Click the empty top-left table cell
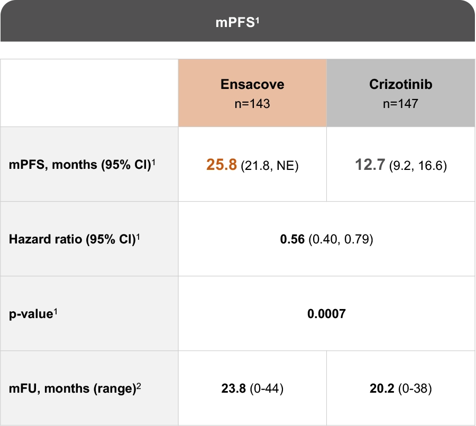The height and width of the screenshot is (426, 476). 89,93
